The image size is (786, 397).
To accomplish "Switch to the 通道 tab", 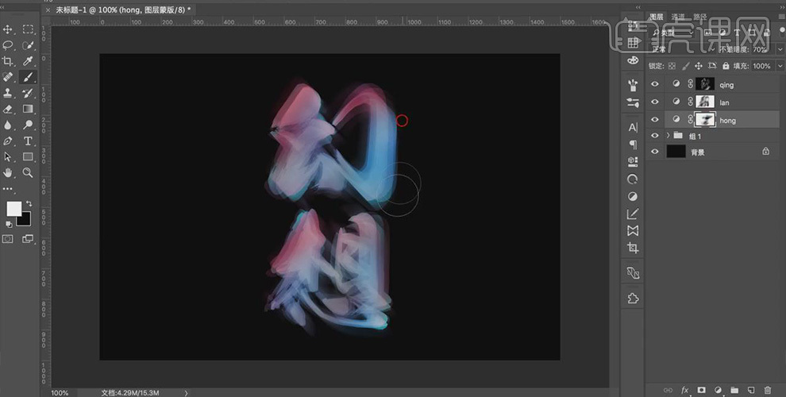I will [678, 17].
